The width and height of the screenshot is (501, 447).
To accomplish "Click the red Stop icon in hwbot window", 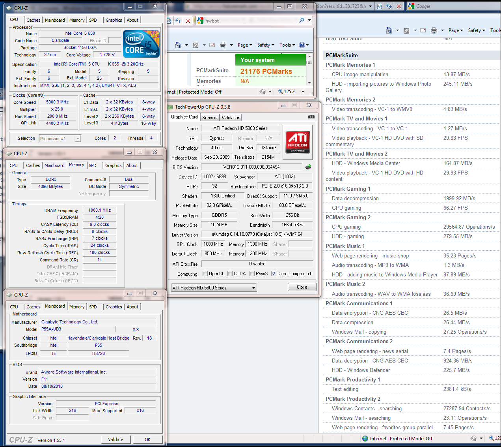I will tap(188, 21).
